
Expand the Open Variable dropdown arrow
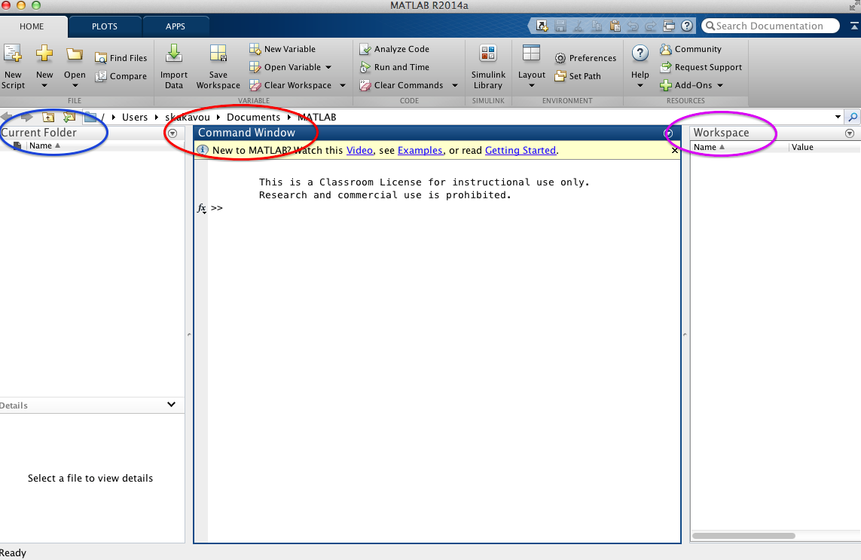tap(328, 67)
